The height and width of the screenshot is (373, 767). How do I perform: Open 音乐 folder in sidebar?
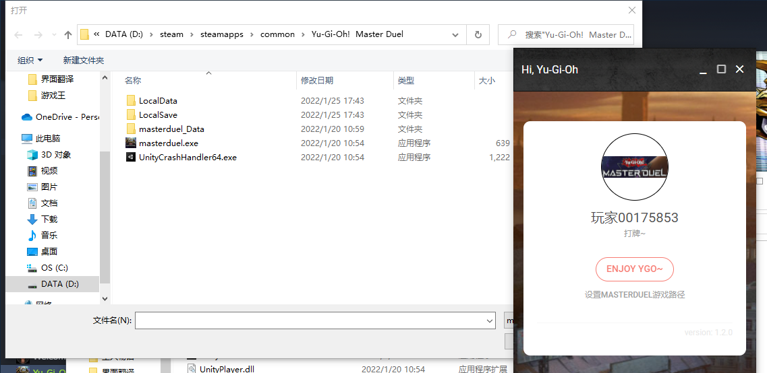(42, 236)
